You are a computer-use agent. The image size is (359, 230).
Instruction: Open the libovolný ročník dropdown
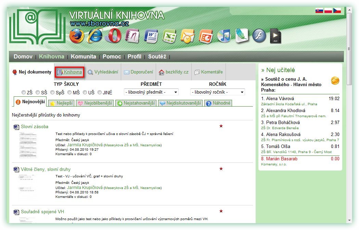coord(218,92)
